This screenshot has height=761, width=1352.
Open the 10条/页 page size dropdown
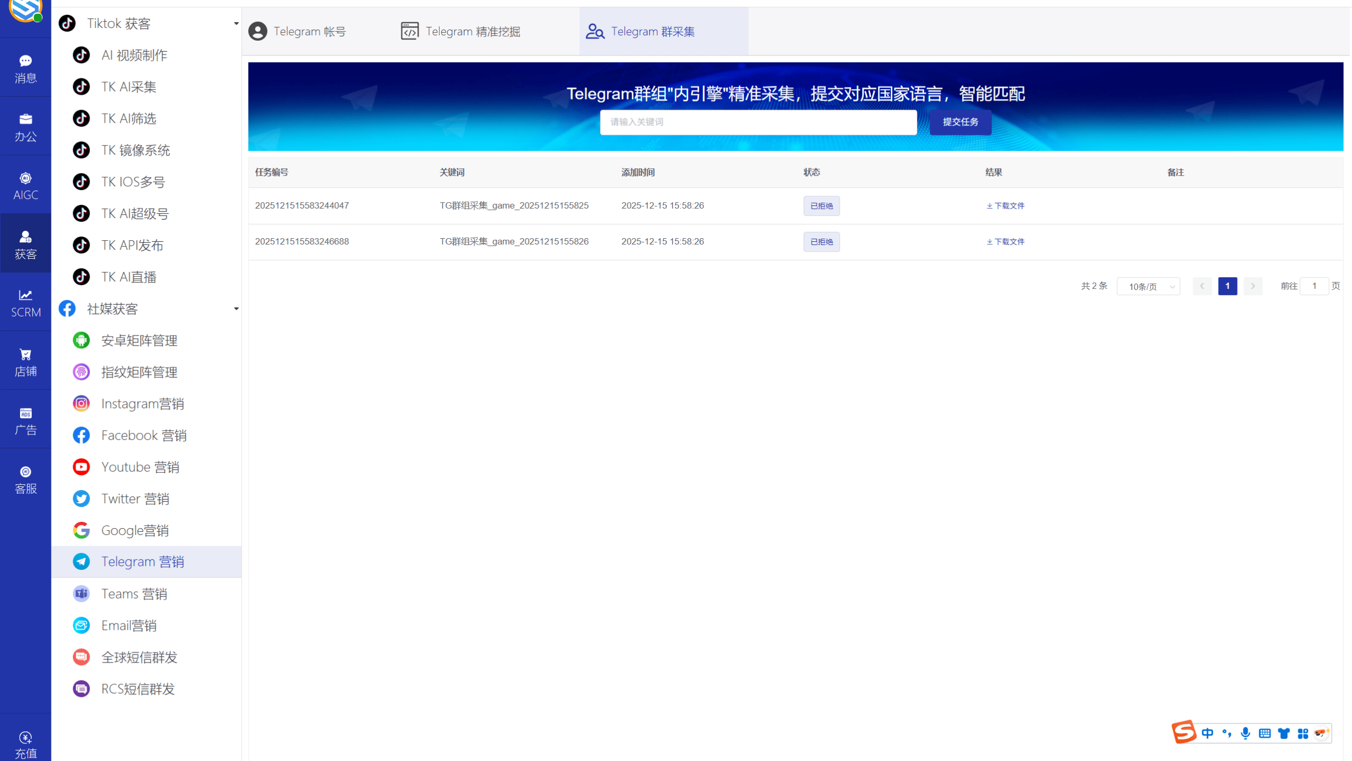pyautogui.click(x=1148, y=286)
